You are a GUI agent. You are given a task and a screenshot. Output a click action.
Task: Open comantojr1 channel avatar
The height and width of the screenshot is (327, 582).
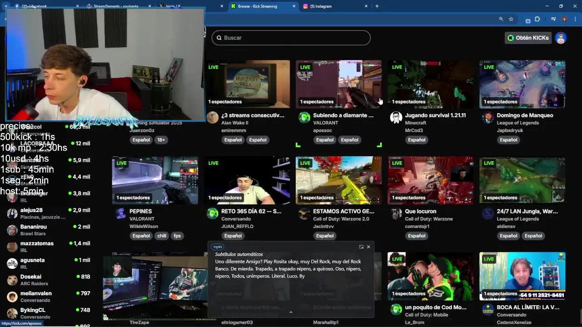(396, 213)
